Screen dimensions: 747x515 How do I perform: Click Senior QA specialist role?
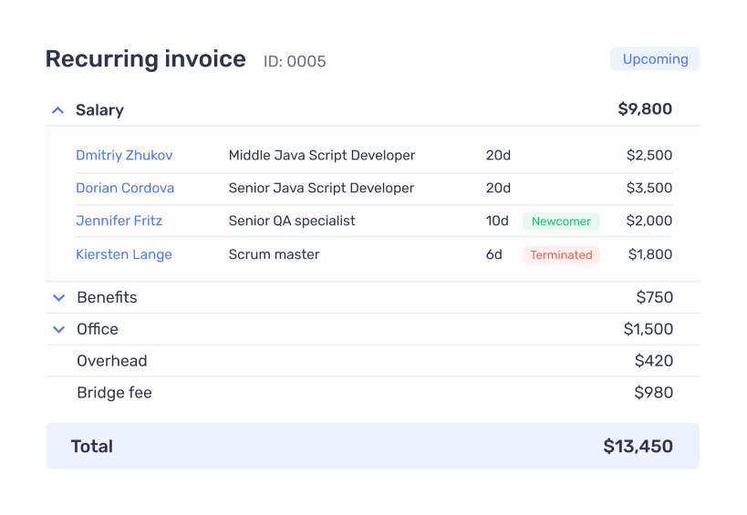[292, 221]
